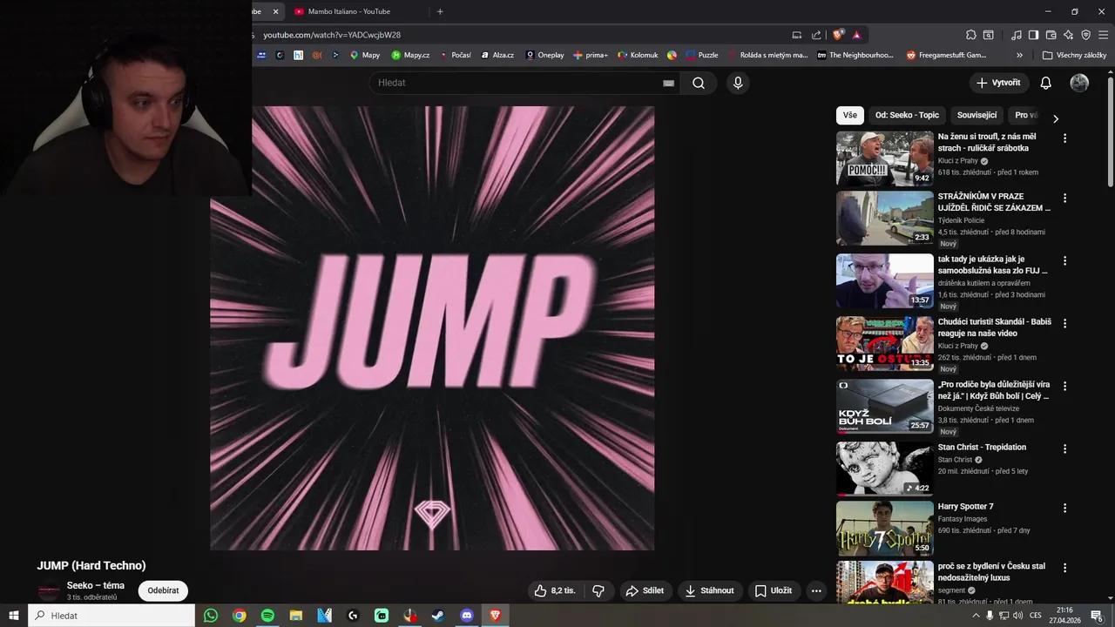Open the Windows Start menu
The width and height of the screenshot is (1115, 627).
(x=13, y=616)
